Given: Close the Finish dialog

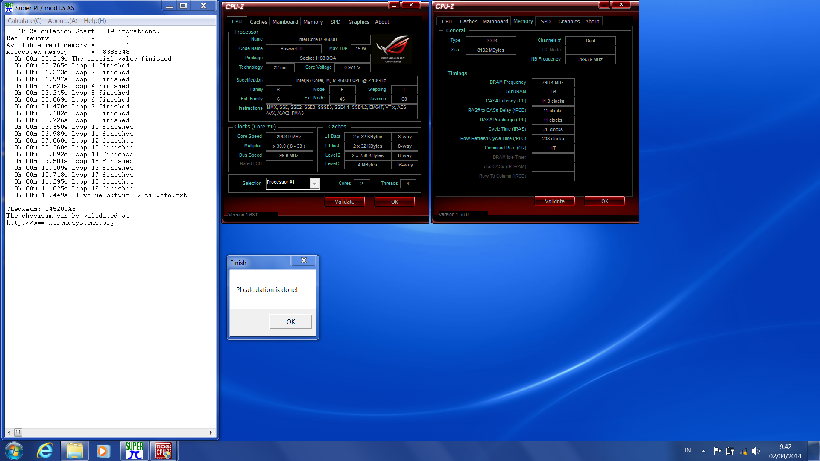Looking at the screenshot, I should [304, 260].
